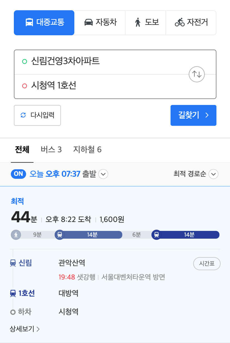
Task: Select 대중교통 transport mode
Action: [x=44, y=23]
